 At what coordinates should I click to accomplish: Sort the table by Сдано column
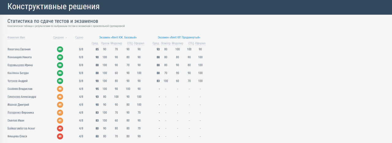79,37
